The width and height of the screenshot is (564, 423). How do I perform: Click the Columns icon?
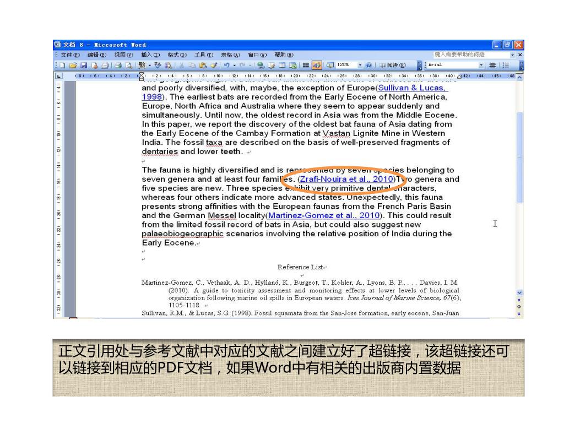click(306, 66)
